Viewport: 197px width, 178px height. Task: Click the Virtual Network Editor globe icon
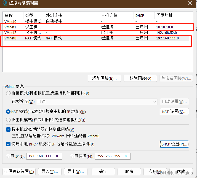tap(5, 3)
